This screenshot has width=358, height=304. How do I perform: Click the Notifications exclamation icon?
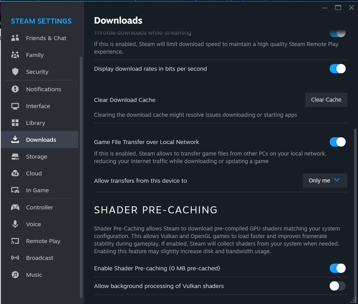click(x=15, y=89)
